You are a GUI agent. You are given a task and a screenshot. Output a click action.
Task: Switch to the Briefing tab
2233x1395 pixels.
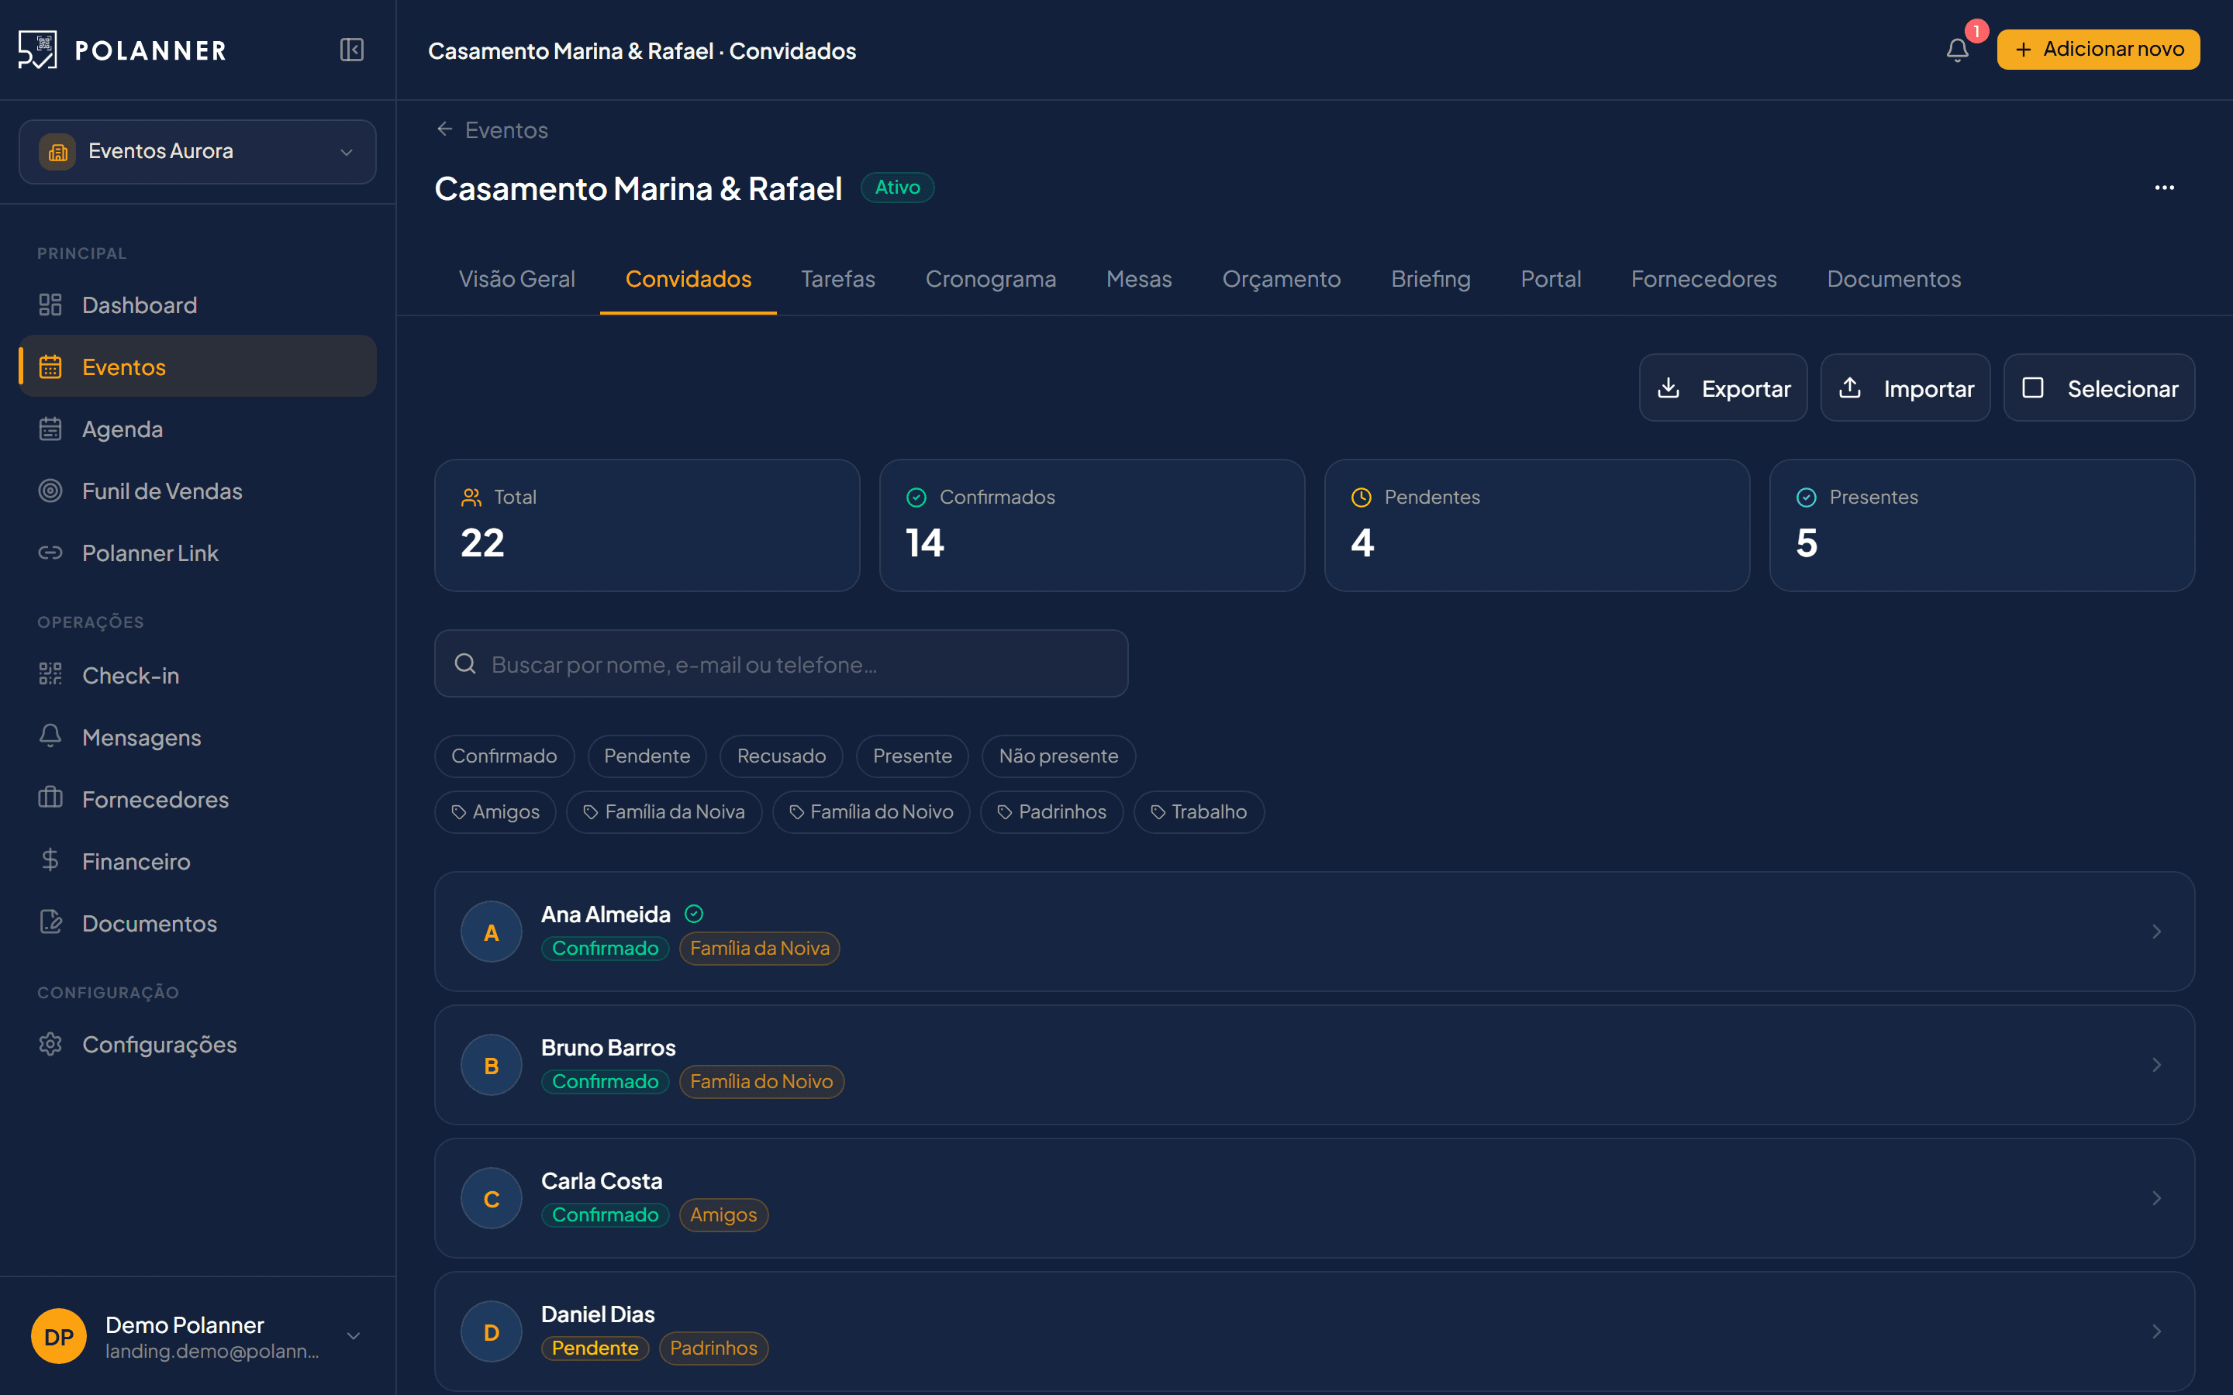click(x=1431, y=279)
